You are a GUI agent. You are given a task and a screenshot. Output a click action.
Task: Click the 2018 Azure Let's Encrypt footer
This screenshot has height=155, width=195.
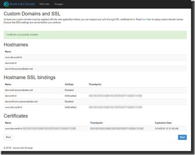[18, 148]
